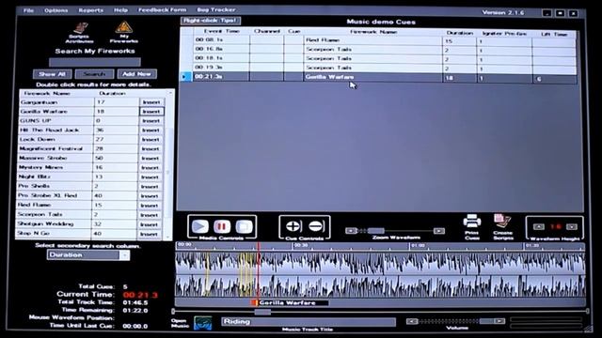
Task: Open the File menu
Action: click(x=28, y=10)
